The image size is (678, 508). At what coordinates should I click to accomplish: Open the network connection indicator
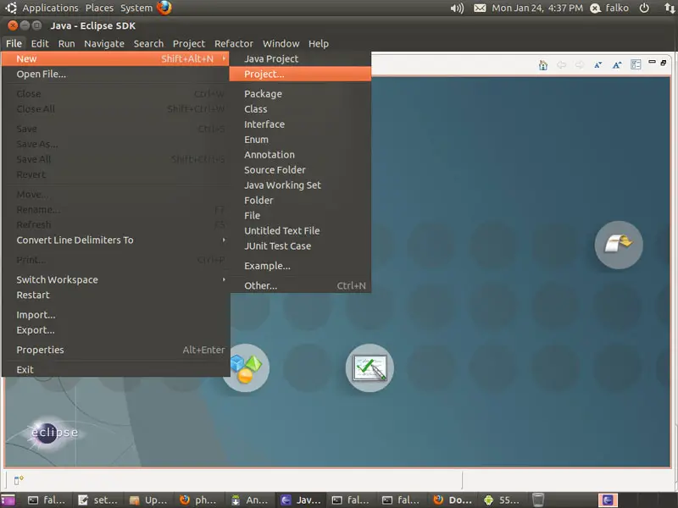[x=670, y=8]
